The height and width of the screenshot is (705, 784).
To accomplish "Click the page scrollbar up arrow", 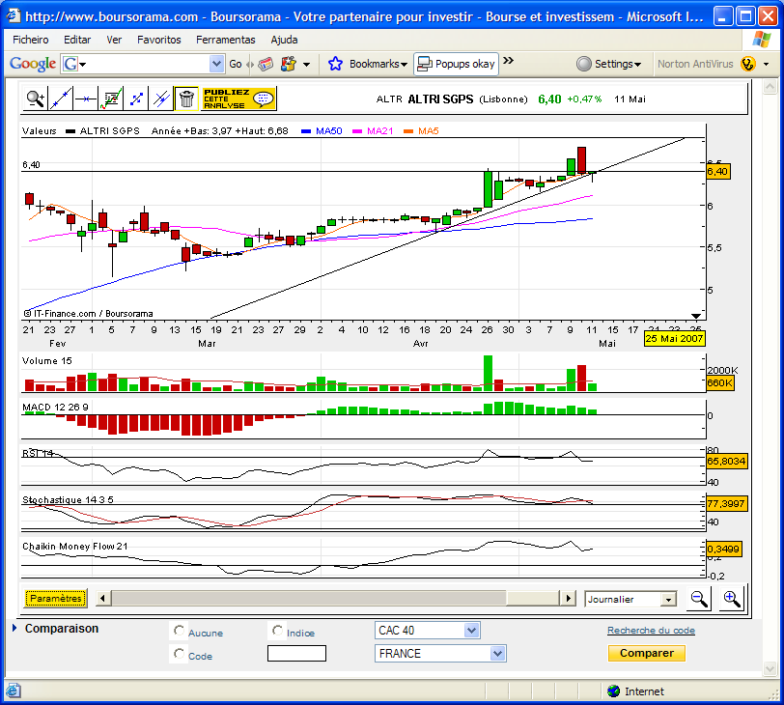I will (770, 87).
